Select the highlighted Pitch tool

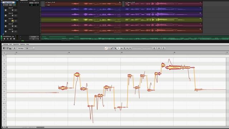point(118,48)
